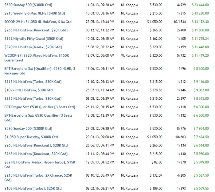
Task: Select the prize amount $ 5 949.80
Action: 201,162
